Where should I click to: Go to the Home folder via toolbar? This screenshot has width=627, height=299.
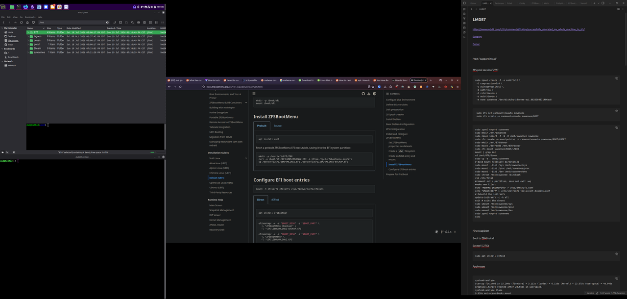tap(27, 23)
